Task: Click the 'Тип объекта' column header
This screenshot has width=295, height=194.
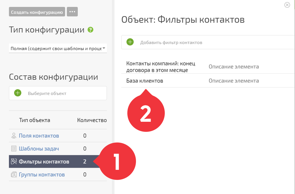Action: (35, 120)
